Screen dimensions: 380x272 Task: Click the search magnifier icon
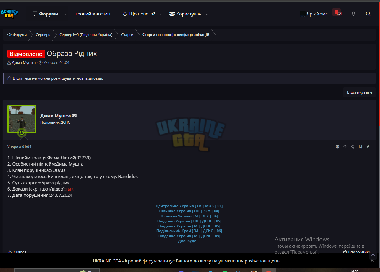coord(368,14)
